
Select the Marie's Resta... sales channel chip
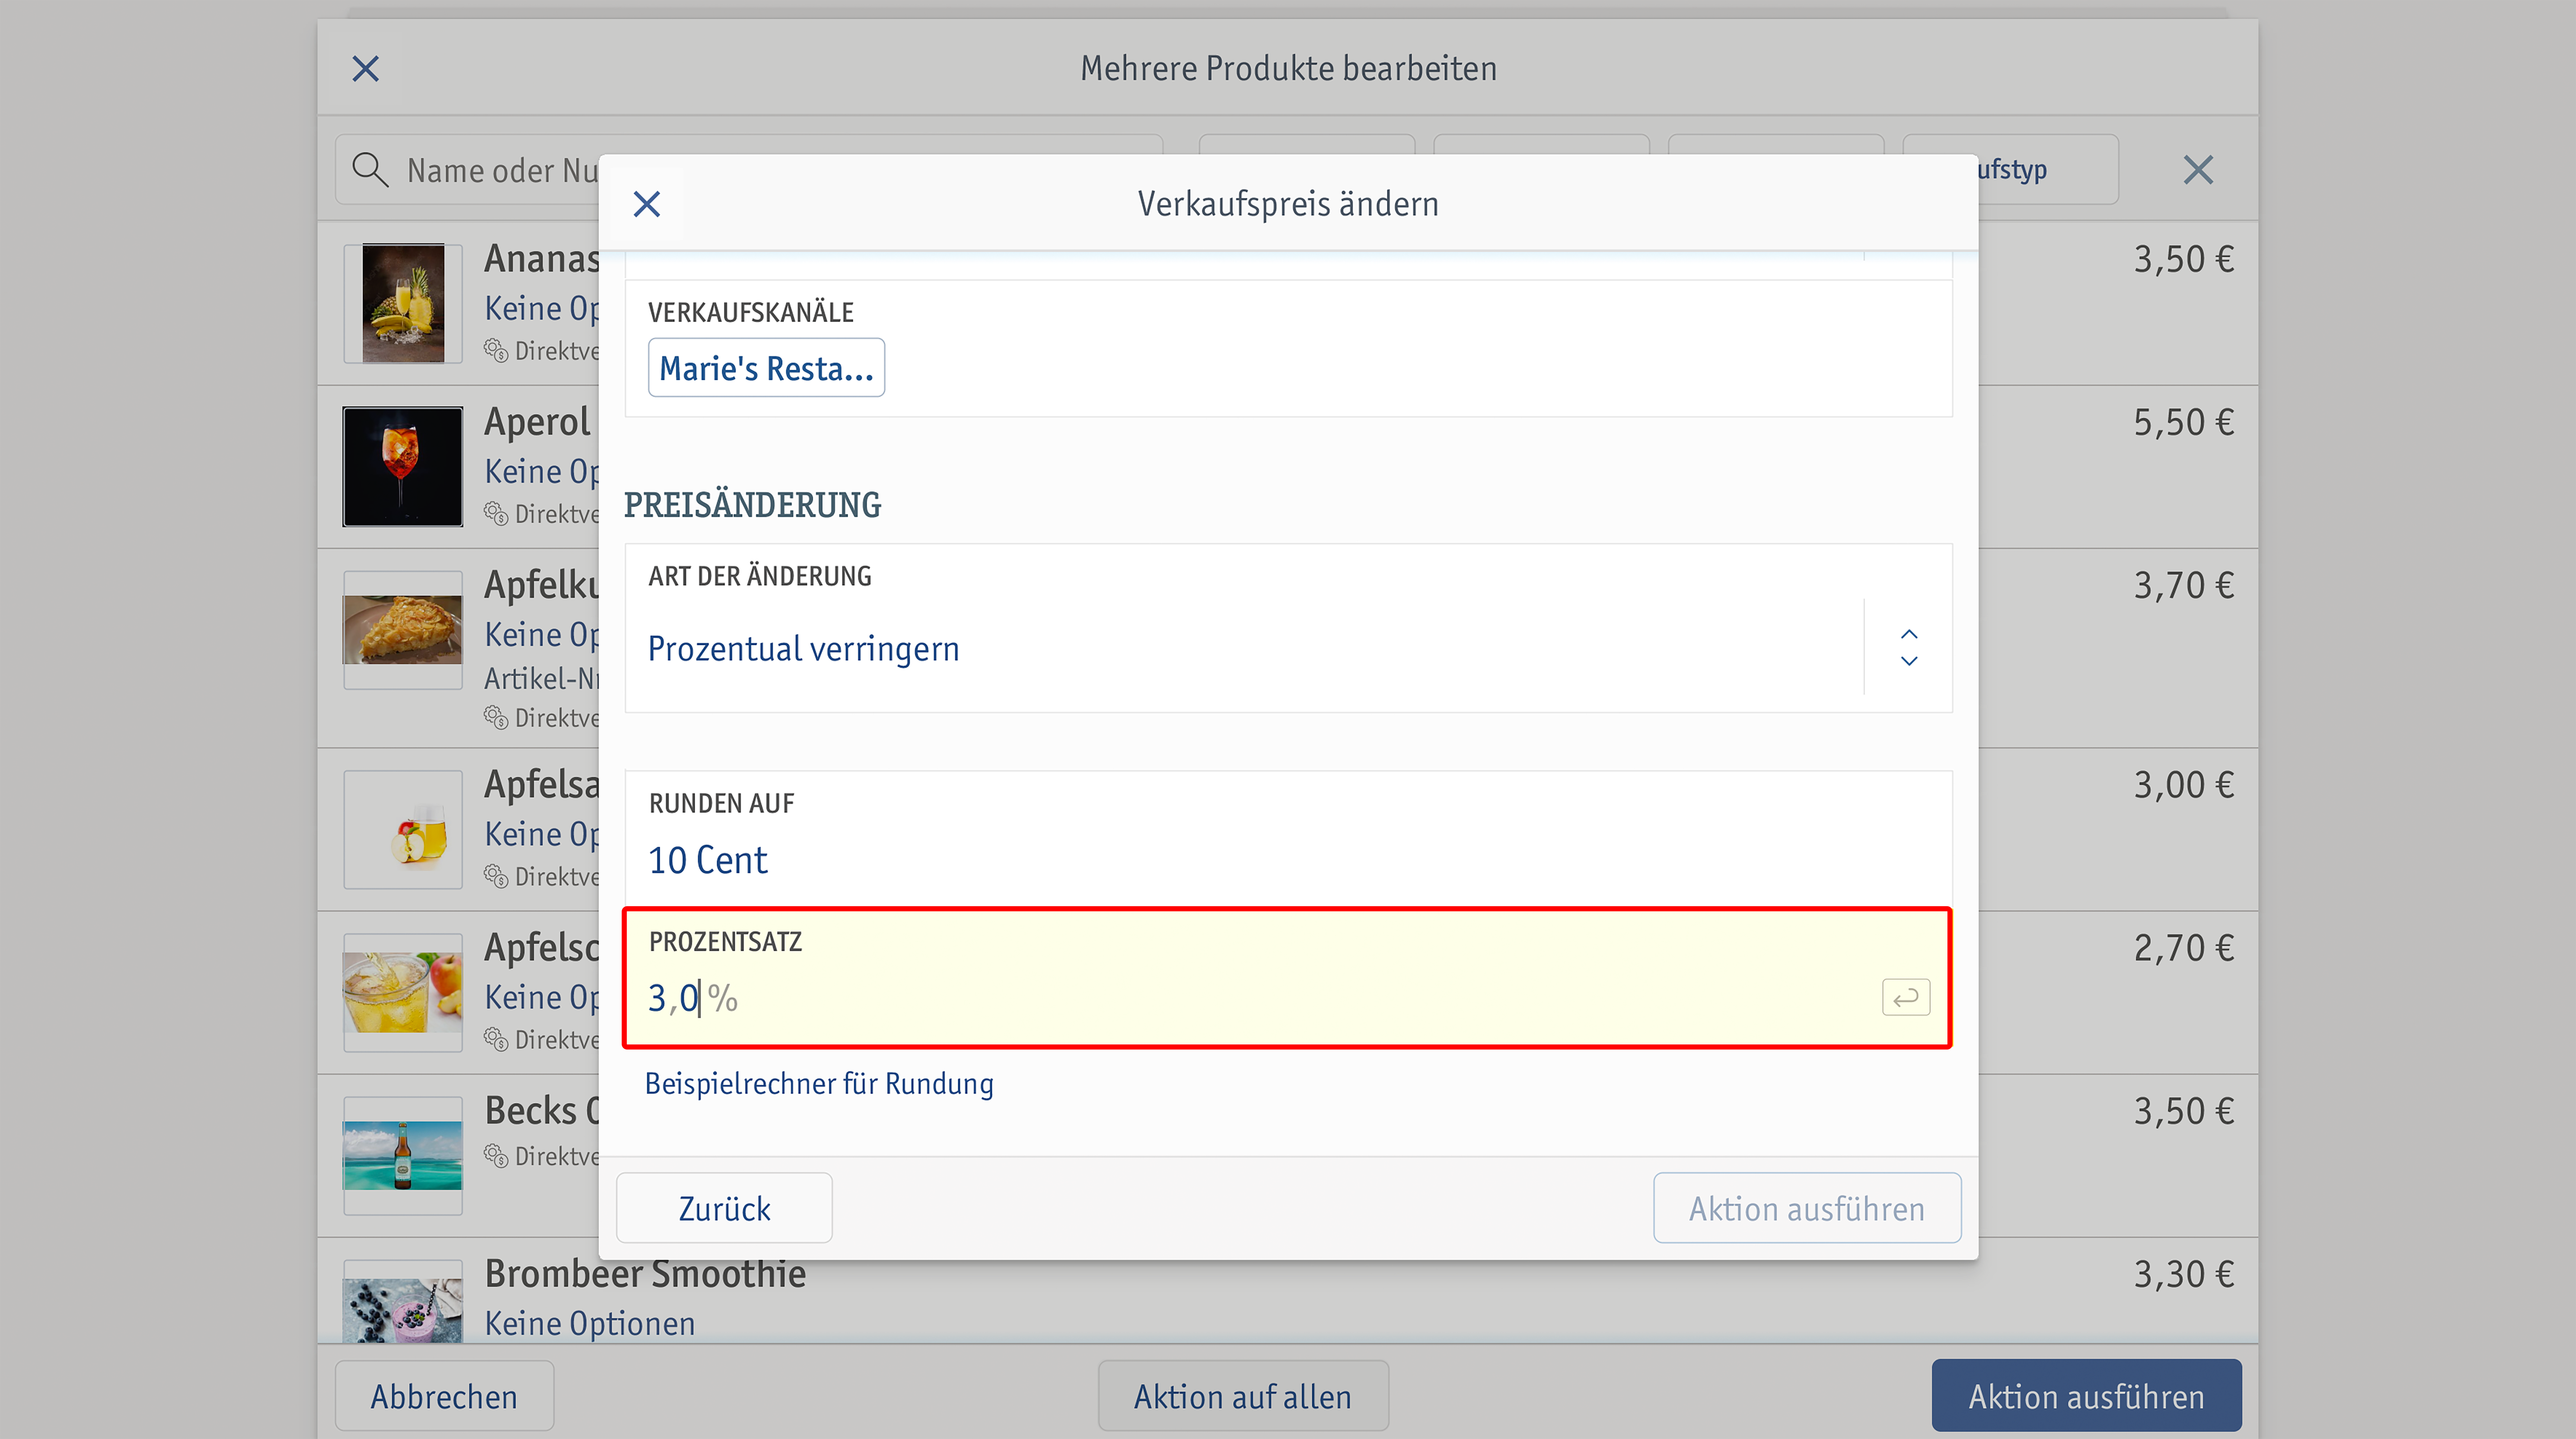766,368
